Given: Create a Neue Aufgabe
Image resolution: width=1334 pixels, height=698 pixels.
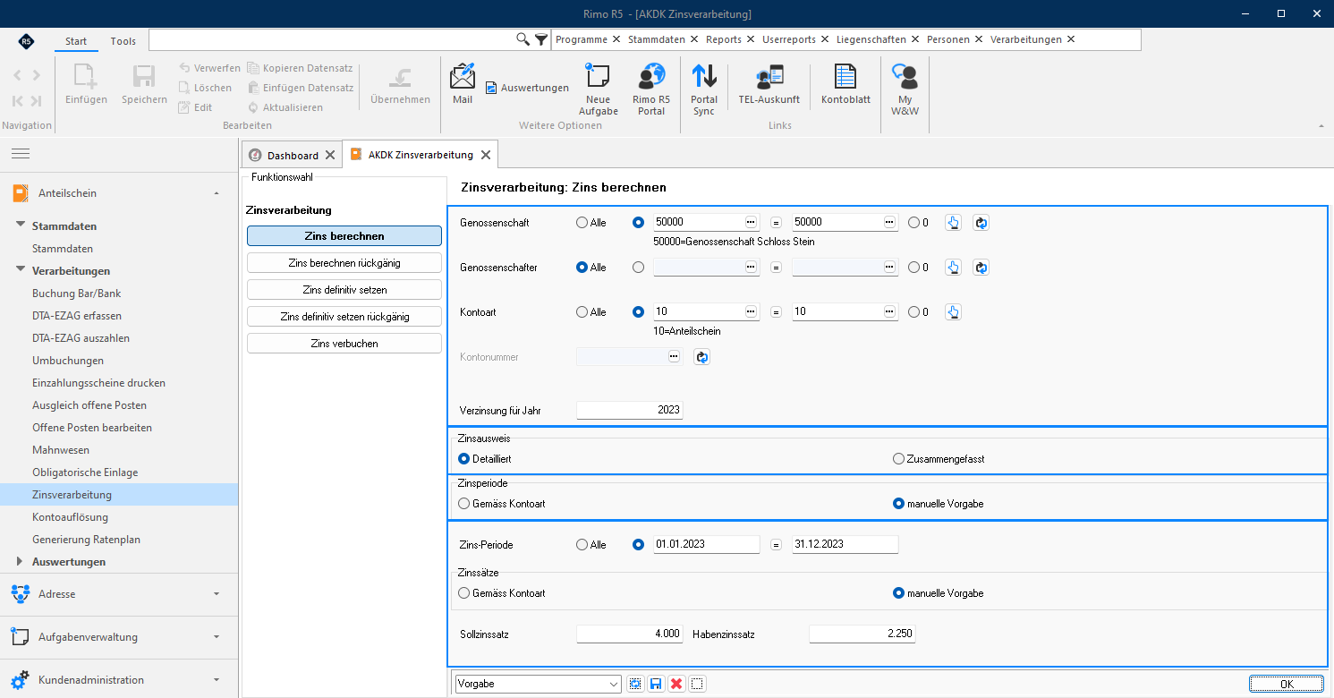Looking at the screenshot, I should [x=598, y=89].
